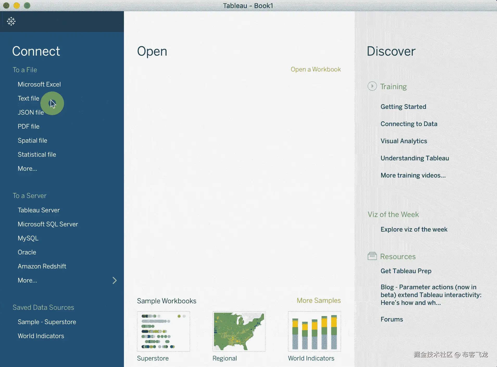Click the Training heading text
The width and height of the screenshot is (497, 367).
pyautogui.click(x=393, y=87)
